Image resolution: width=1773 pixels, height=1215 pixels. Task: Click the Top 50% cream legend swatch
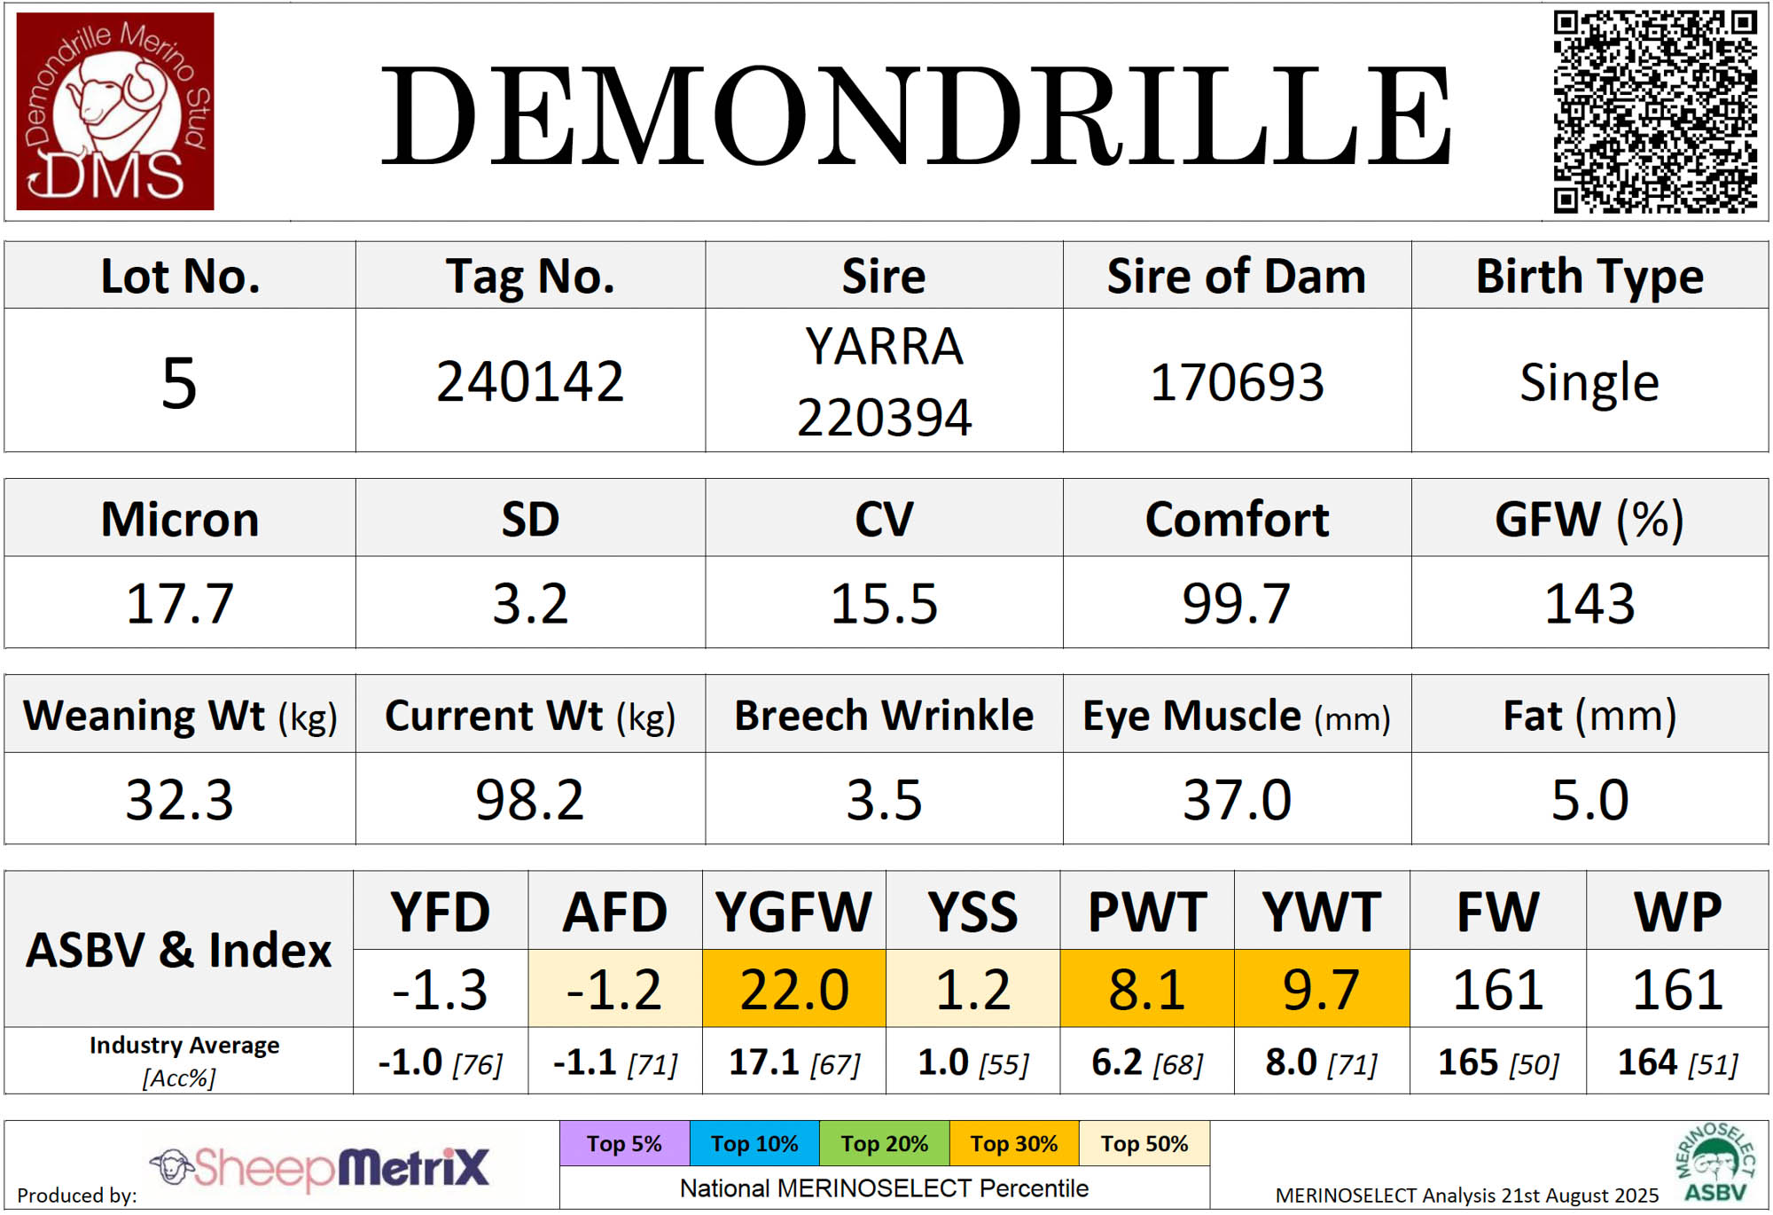(x=1144, y=1144)
